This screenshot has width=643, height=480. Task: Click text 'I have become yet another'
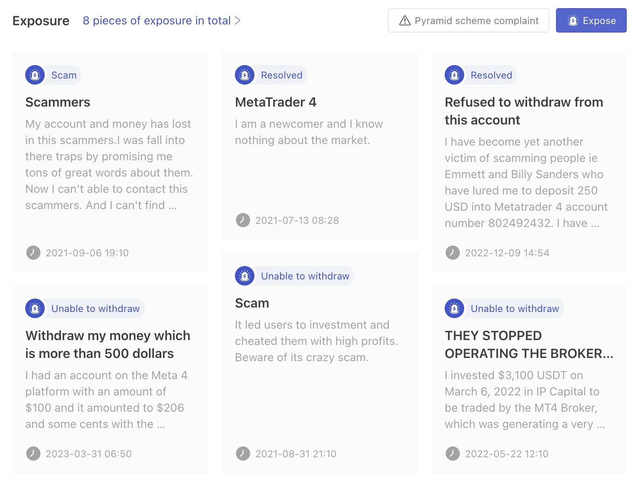tap(514, 142)
